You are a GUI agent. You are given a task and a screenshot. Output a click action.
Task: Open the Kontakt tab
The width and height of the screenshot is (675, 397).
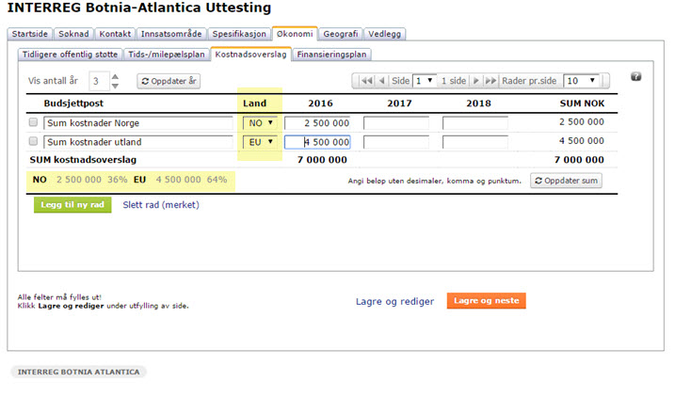point(115,34)
